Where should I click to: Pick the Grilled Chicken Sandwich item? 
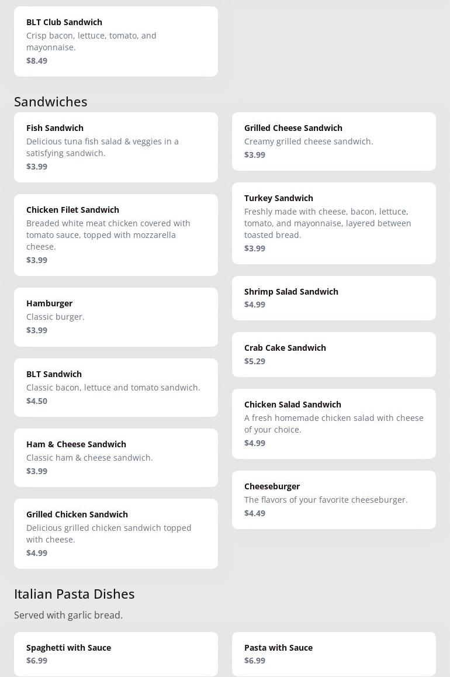coord(116,534)
